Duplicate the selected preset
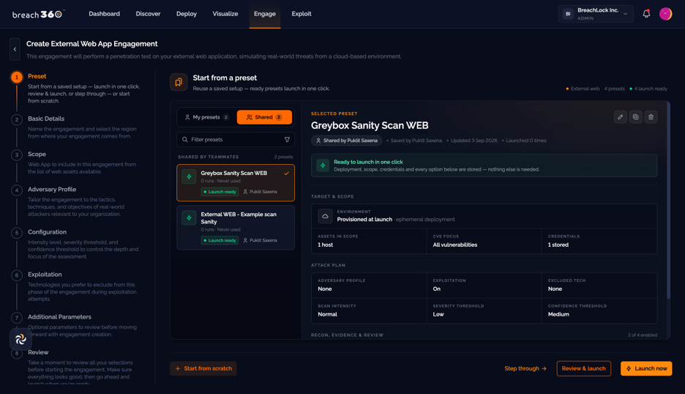 pos(636,117)
